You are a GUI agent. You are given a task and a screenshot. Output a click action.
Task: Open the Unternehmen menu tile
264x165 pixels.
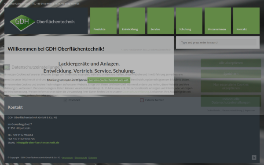point(218,21)
